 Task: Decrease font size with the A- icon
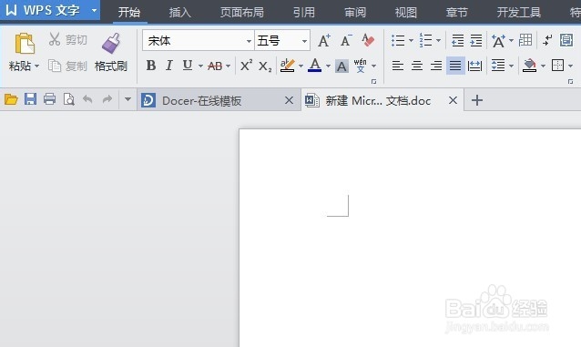(x=346, y=40)
